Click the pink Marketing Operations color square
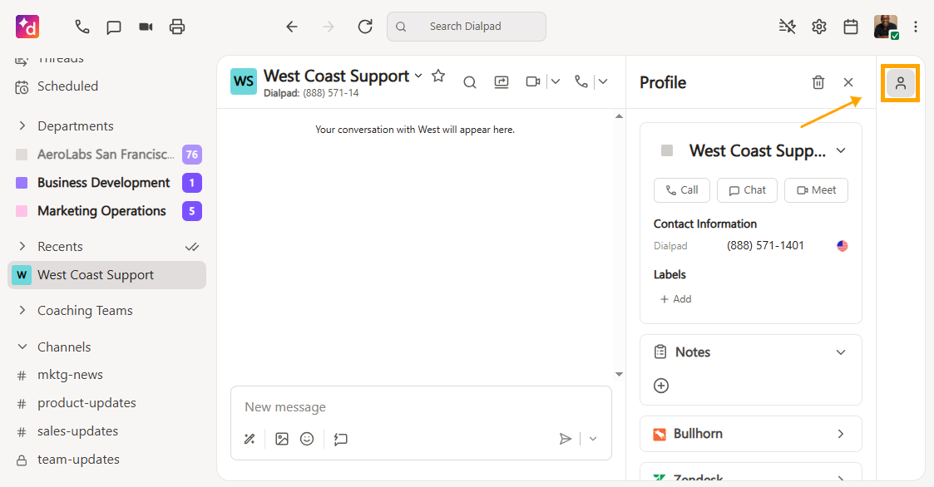Image resolution: width=934 pixels, height=487 pixels. 22,211
